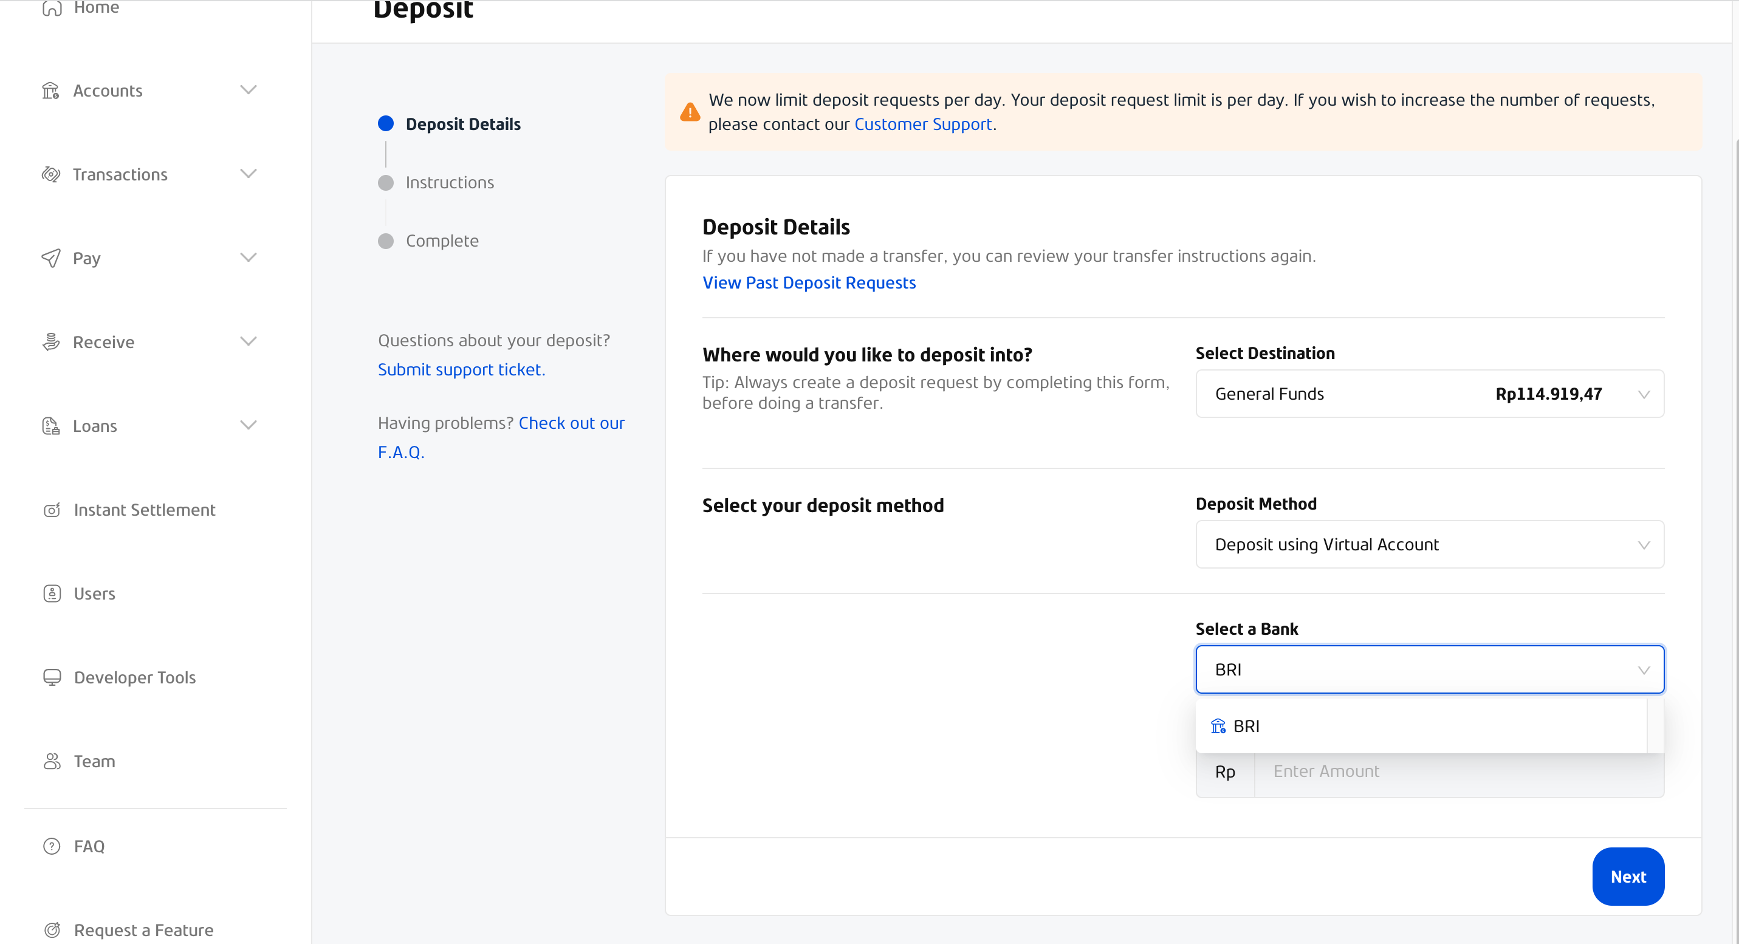The width and height of the screenshot is (1739, 944).
Task: Click the Loans document icon
Action: click(x=50, y=426)
